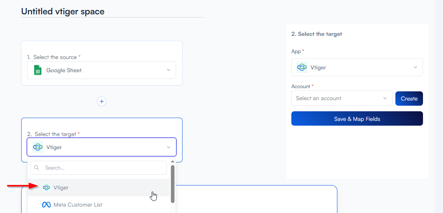Expand the Google Sheet source dropdown
Viewport: 443px width, 213px height.
click(168, 70)
